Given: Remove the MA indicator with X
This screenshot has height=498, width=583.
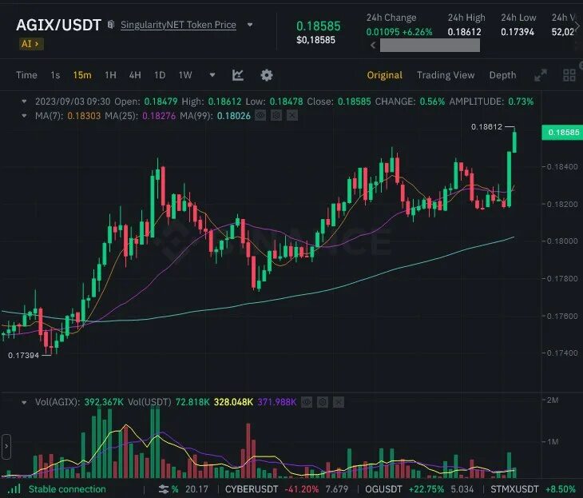Looking at the screenshot, I should [x=292, y=116].
